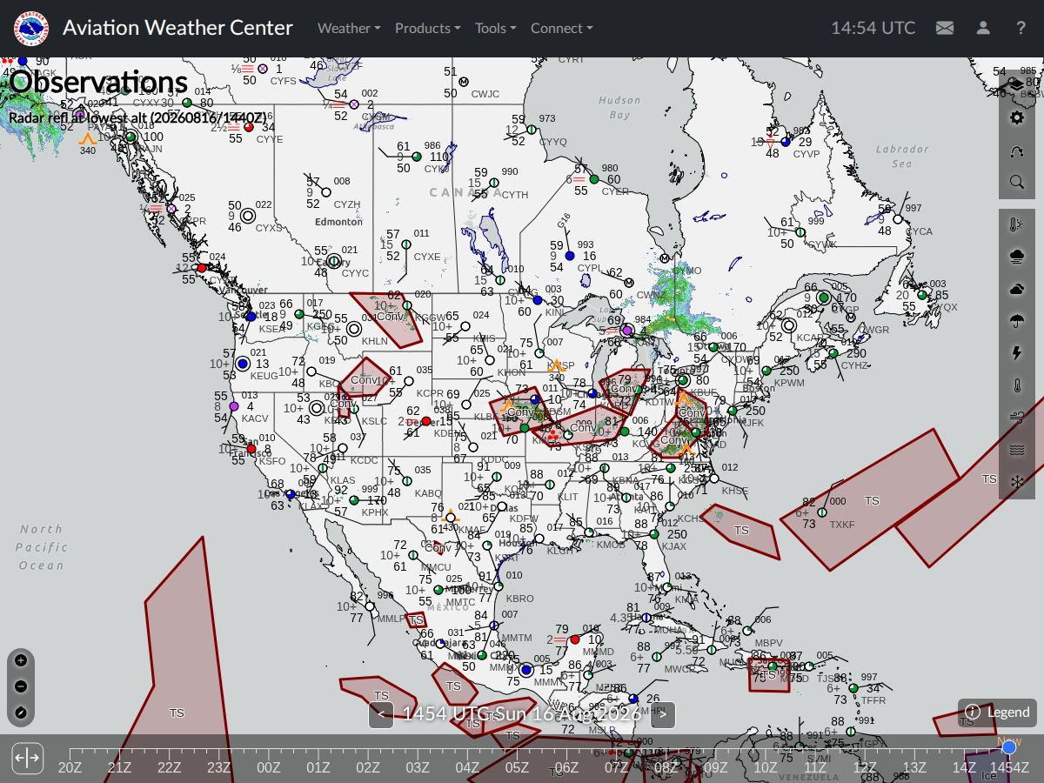Click the KHSE station label
The width and height of the screenshot is (1044, 783).
coord(735,491)
